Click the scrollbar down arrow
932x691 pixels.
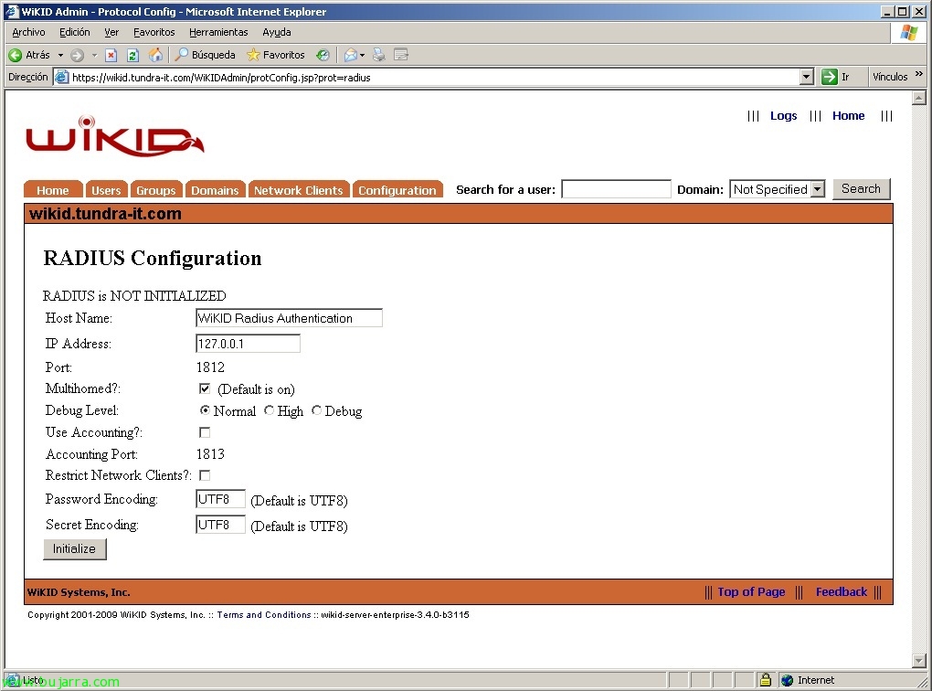pos(919,661)
